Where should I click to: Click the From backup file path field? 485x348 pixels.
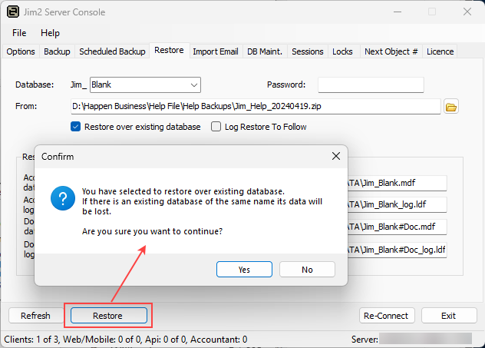(256, 107)
